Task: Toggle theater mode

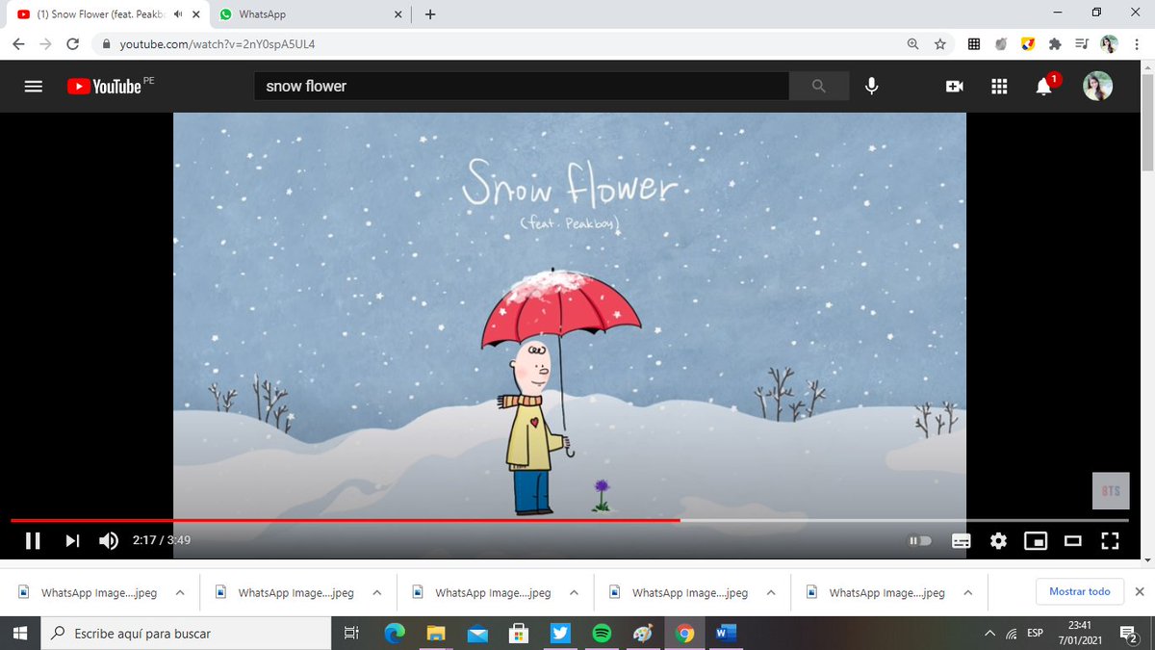Action: (1072, 540)
